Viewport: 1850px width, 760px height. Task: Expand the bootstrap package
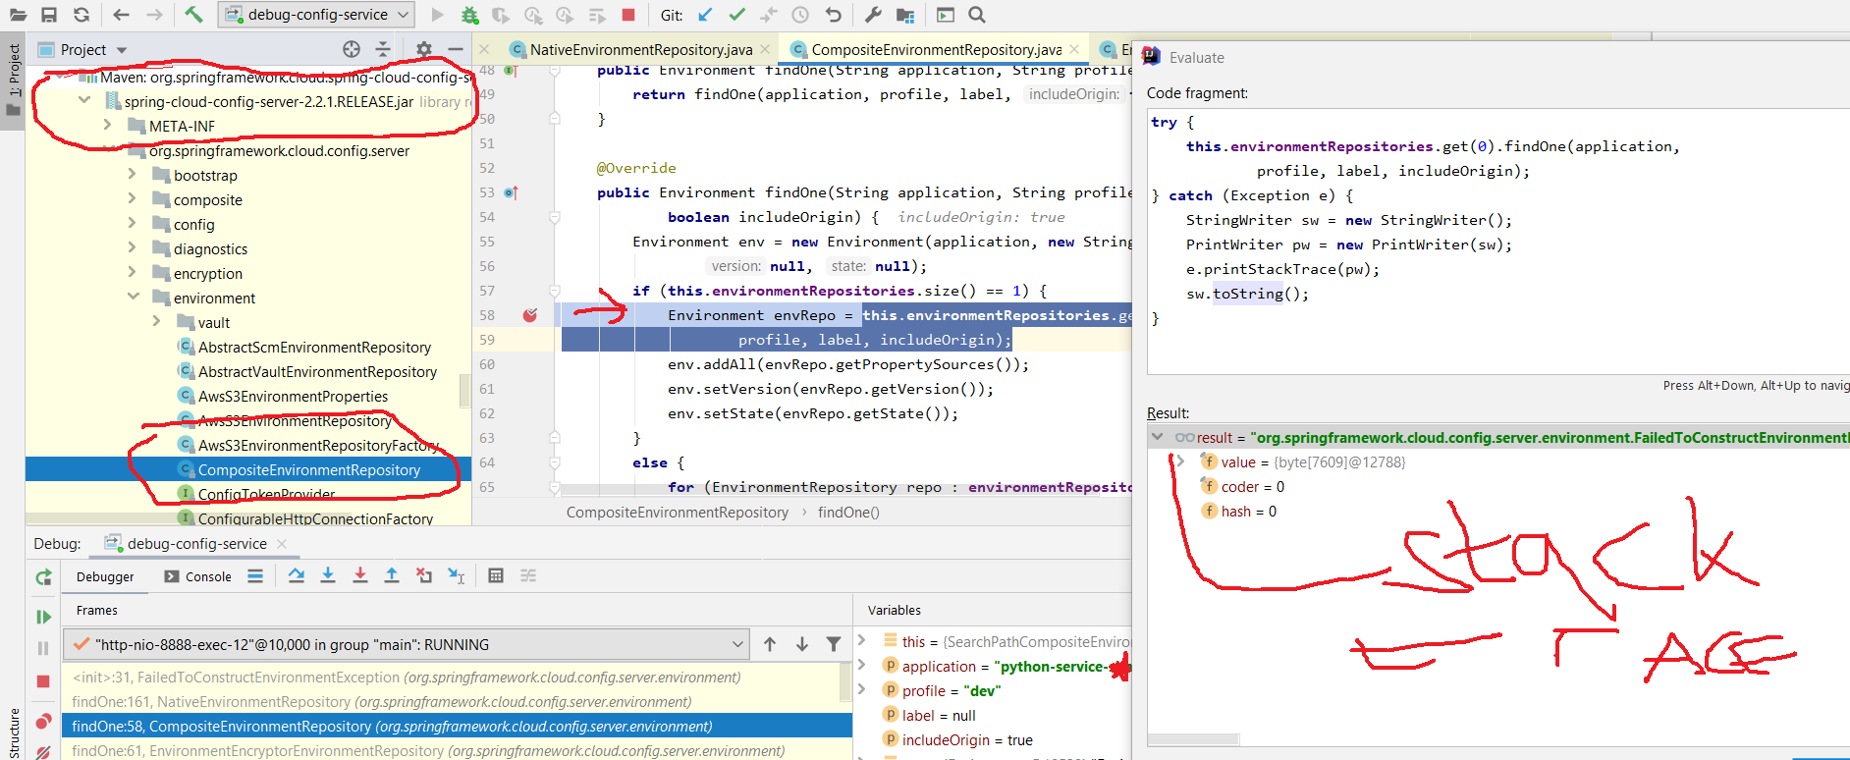click(x=132, y=174)
